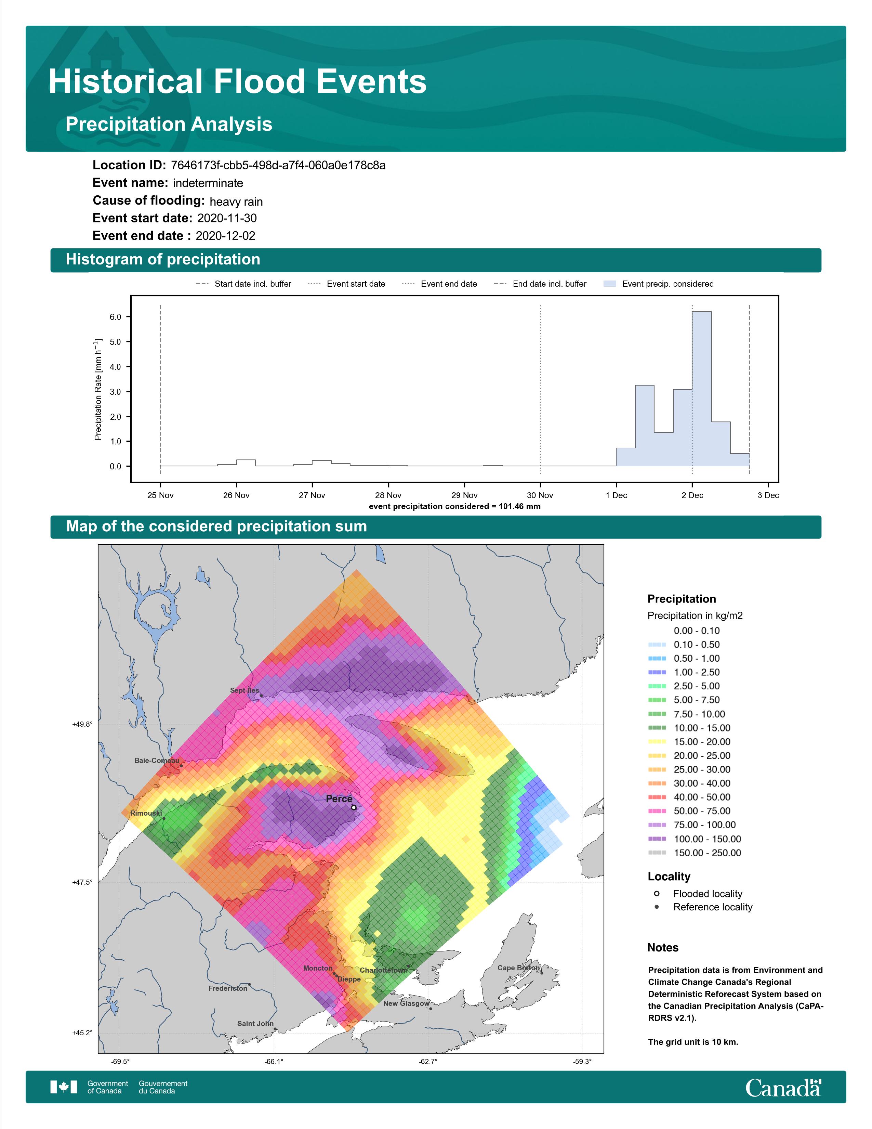Click the Event precip. considered legend box
The height and width of the screenshot is (1129, 872).
coord(610,284)
